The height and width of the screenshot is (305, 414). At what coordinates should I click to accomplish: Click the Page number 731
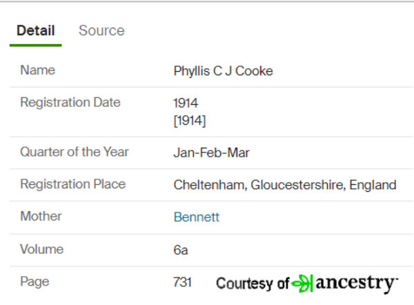pos(182,282)
